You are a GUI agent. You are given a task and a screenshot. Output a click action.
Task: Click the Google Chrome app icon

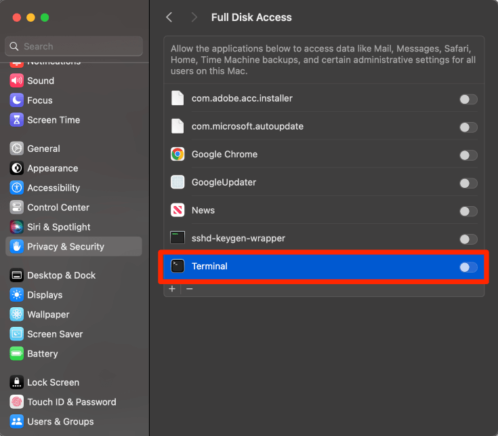[x=178, y=155]
